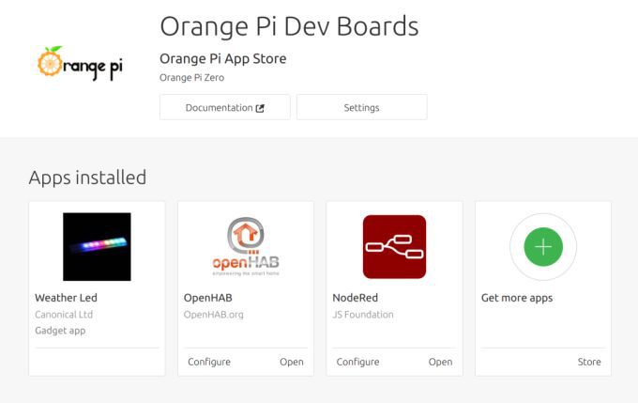Configure the NodeRed app
The height and width of the screenshot is (403, 638).
(357, 362)
